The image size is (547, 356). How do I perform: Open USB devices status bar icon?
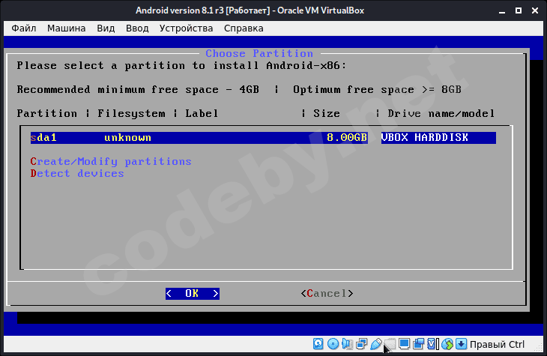coord(376,344)
